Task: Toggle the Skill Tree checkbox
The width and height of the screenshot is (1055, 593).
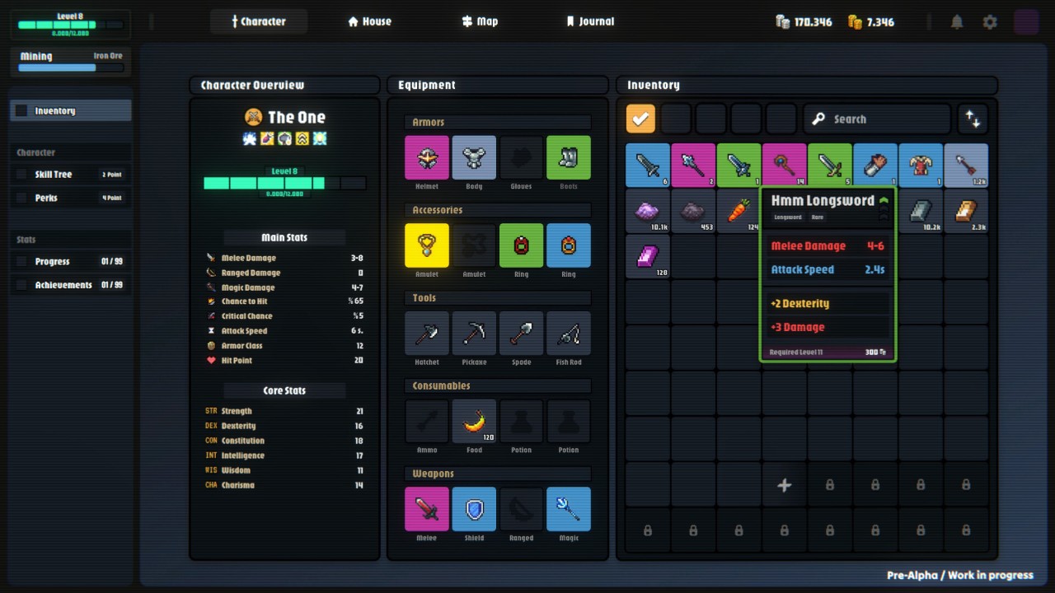Action: pos(22,175)
